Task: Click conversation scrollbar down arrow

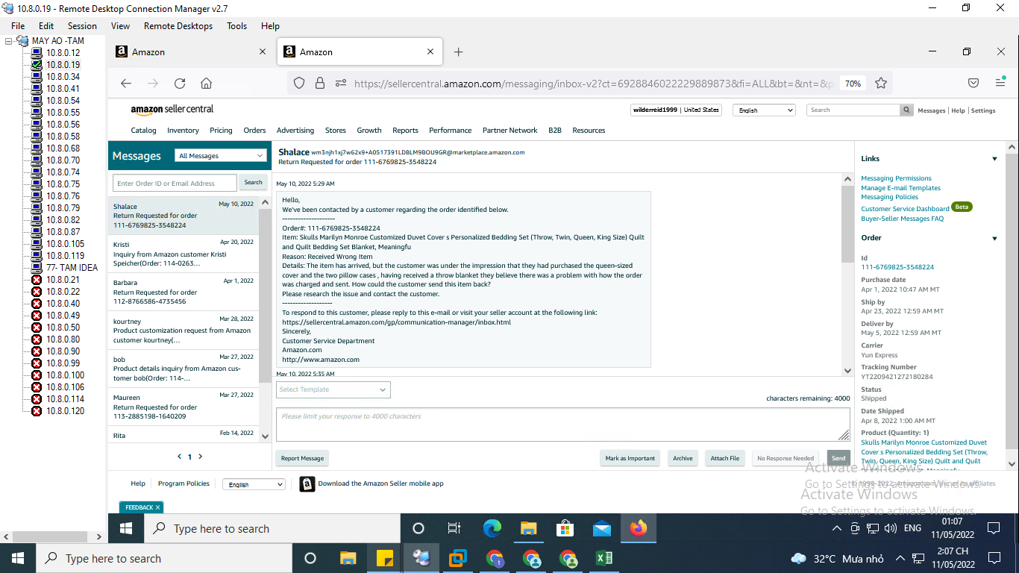Action: coord(847,371)
